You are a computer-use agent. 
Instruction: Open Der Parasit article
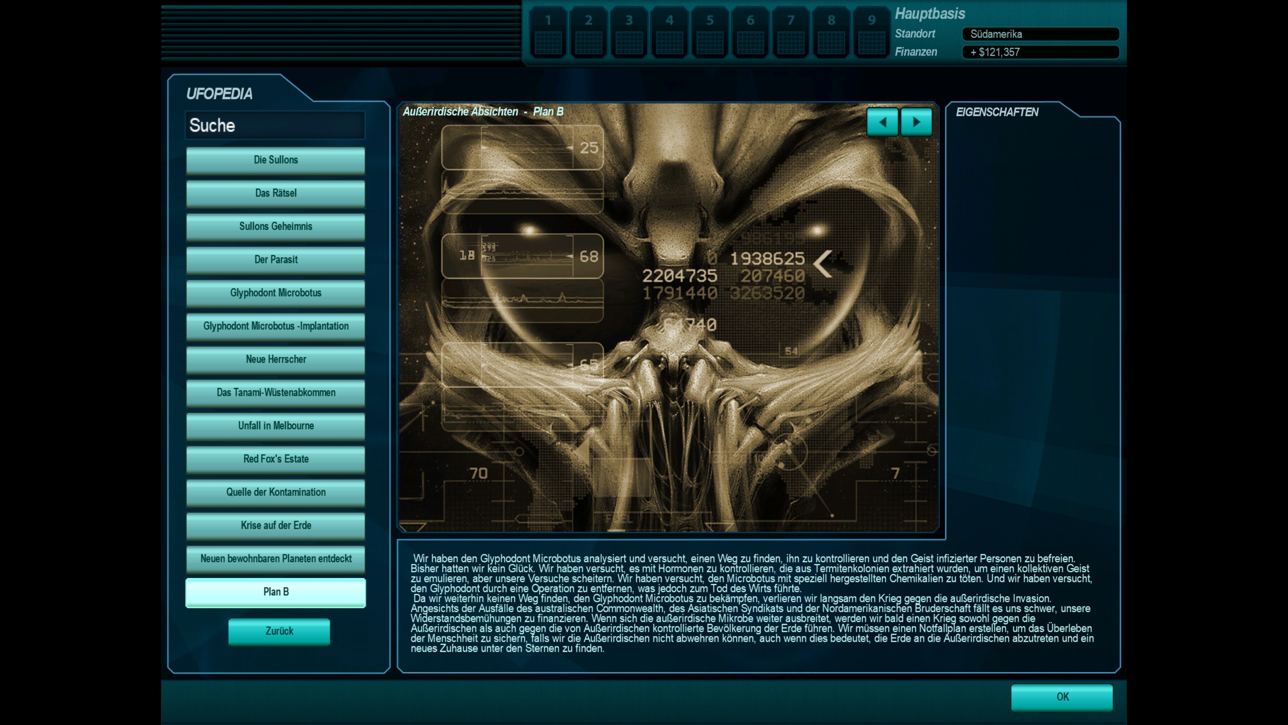275,260
